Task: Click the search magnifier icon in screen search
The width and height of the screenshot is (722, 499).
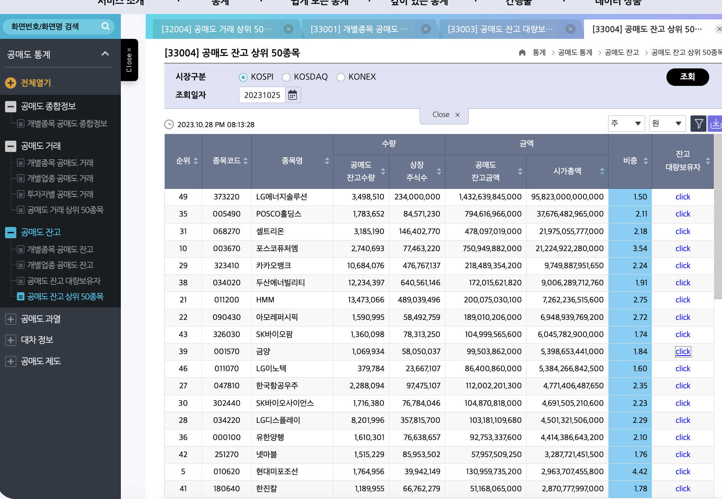Action: pyautogui.click(x=105, y=26)
